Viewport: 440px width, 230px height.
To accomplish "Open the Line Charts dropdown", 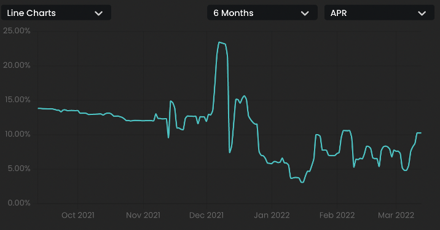I will (x=56, y=13).
